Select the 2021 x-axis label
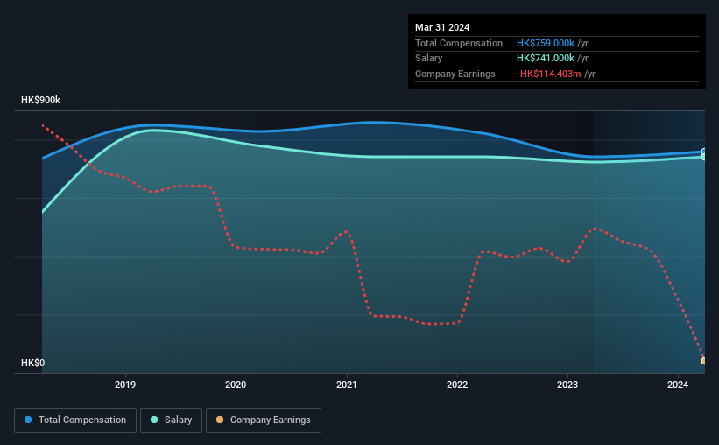The height and width of the screenshot is (445, 719). [346, 385]
